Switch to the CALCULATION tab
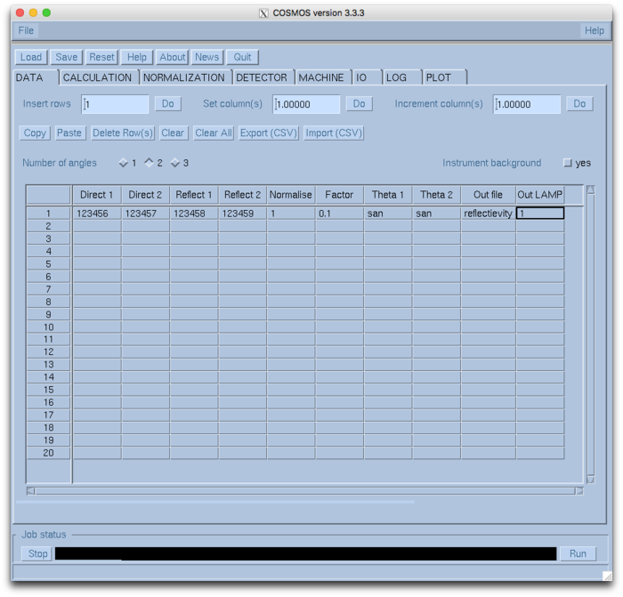The width and height of the screenshot is (623, 597). pos(97,77)
